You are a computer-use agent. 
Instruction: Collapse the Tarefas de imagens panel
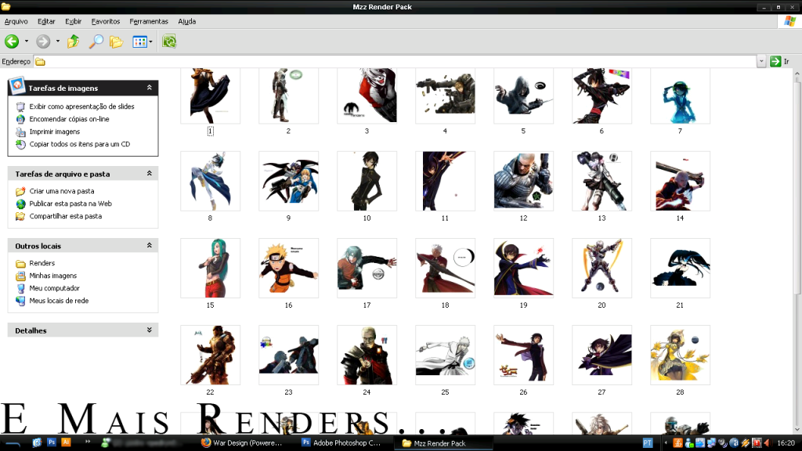click(x=150, y=88)
